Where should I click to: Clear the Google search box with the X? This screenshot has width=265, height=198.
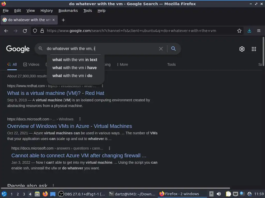pyautogui.click(x=161, y=49)
